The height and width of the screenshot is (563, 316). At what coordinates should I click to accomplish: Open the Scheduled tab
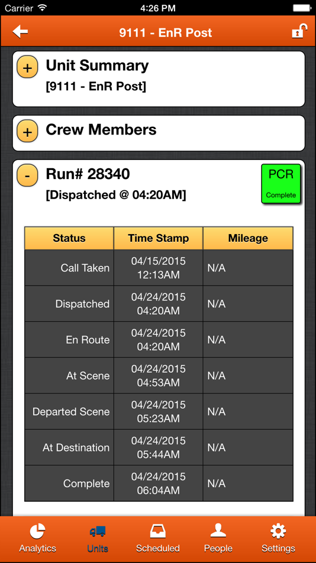point(158,538)
